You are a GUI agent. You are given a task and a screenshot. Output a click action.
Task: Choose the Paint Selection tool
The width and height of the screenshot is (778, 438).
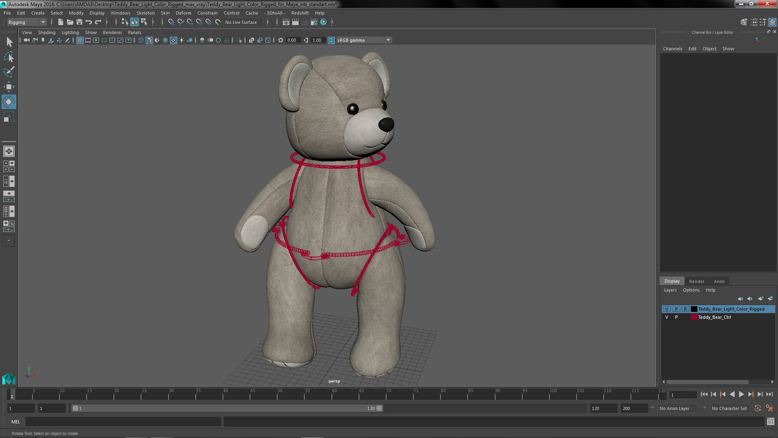[9, 72]
